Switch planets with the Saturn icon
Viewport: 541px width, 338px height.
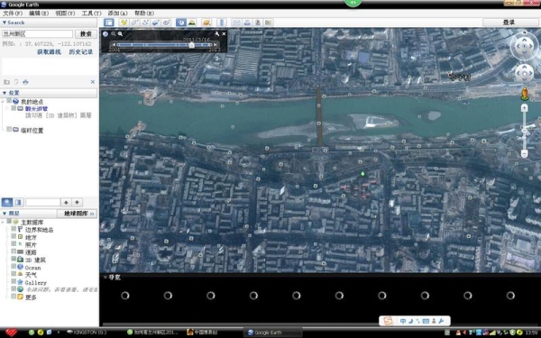206,23
